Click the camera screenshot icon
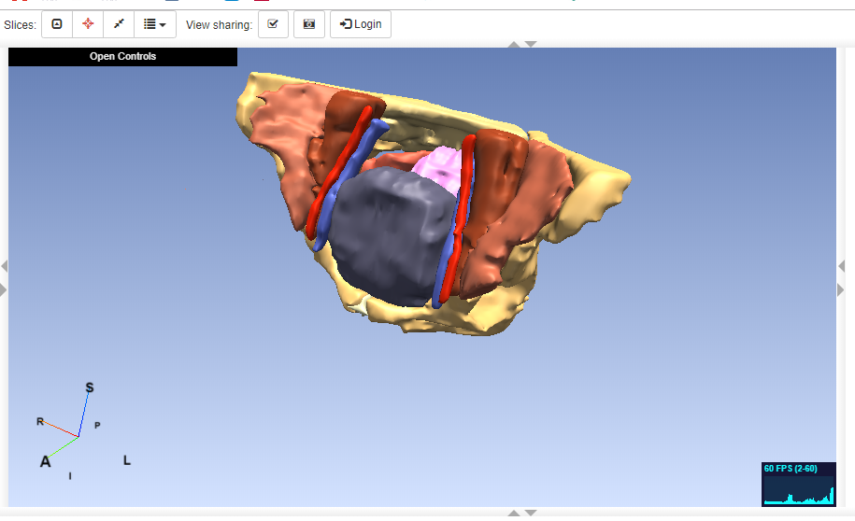The image size is (855, 521). [309, 24]
